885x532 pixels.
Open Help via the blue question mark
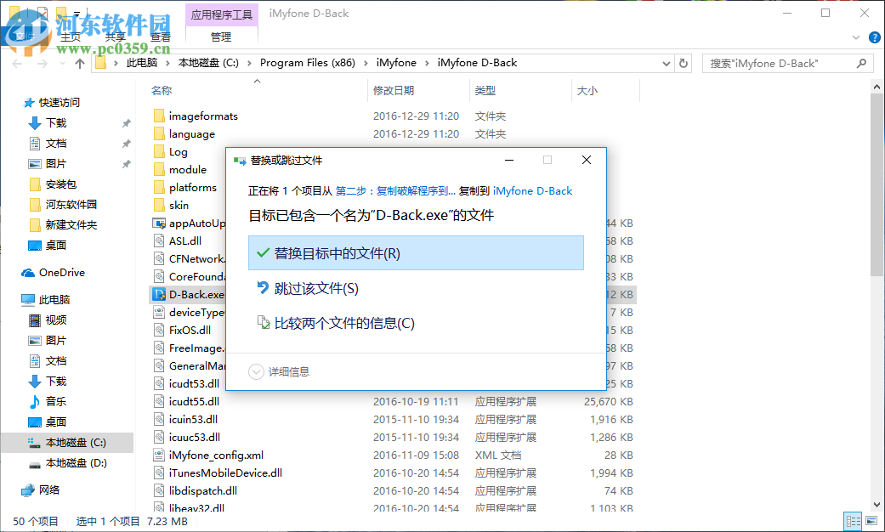[x=875, y=37]
